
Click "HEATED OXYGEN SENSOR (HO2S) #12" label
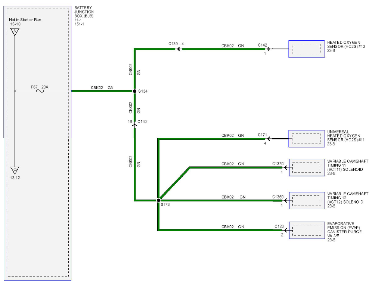(346, 44)
